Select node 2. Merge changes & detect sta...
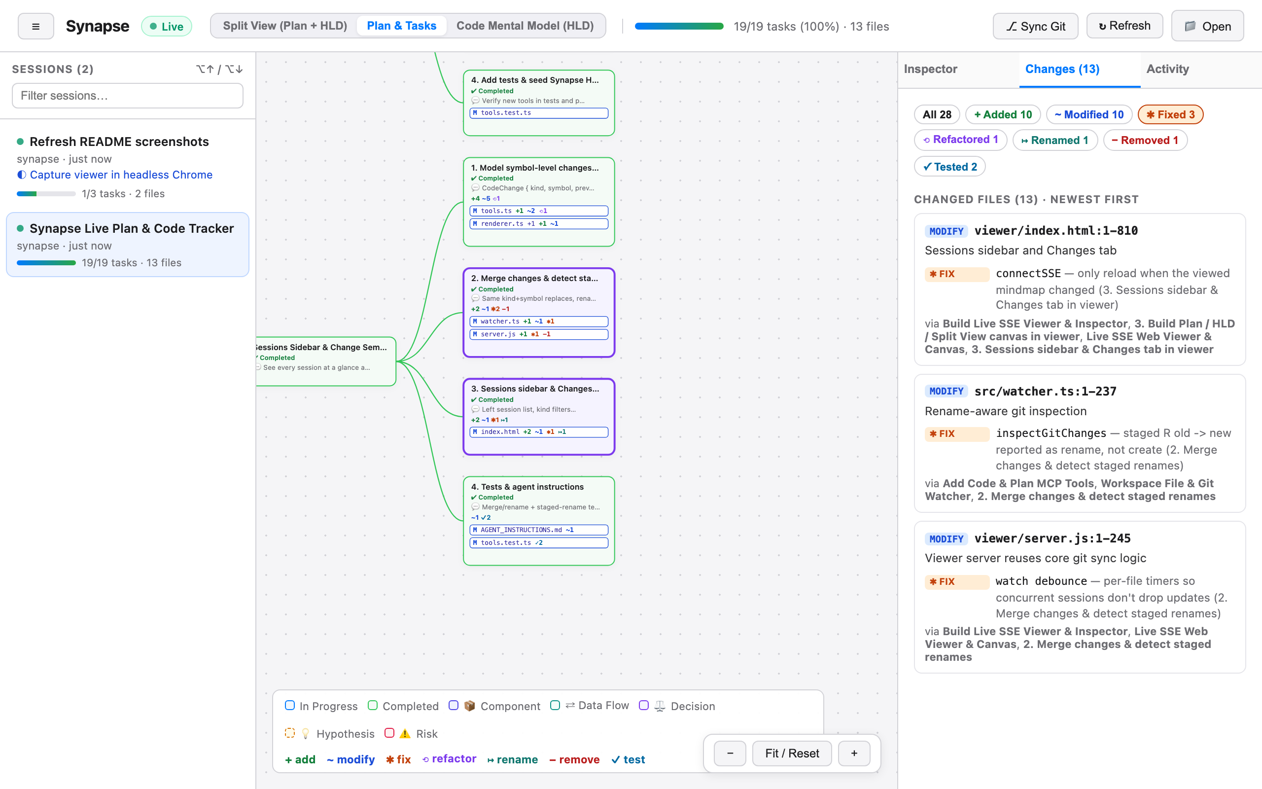The height and width of the screenshot is (789, 1262). [539, 313]
